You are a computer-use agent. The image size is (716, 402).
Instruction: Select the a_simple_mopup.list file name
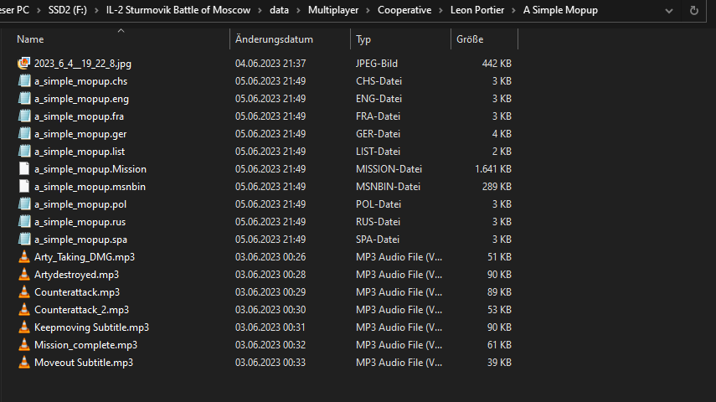[x=80, y=152]
